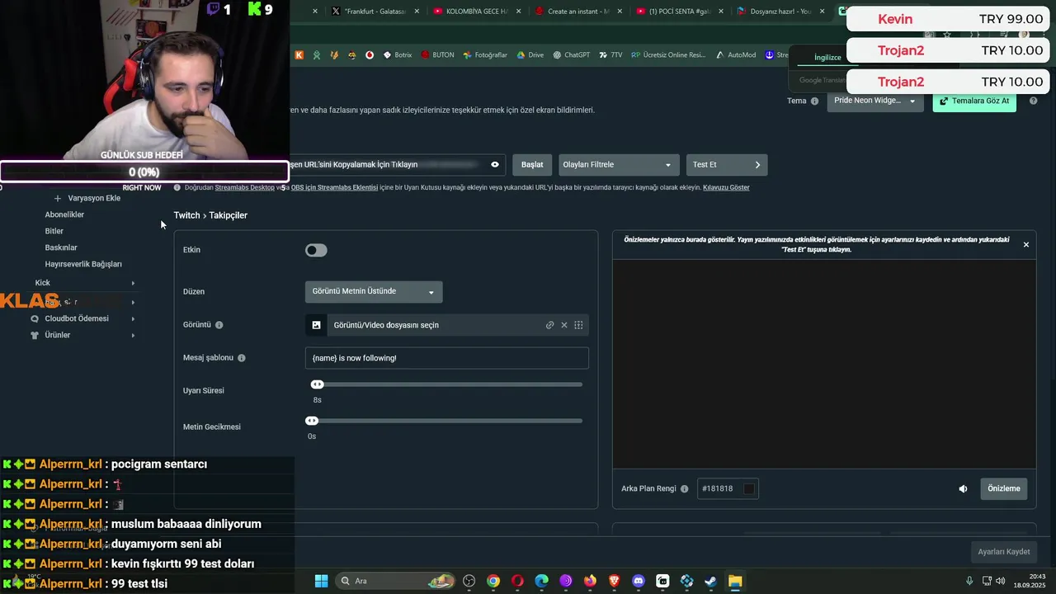1056x594 pixels.
Task: Click the Windows Start button
Action: pyautogui.click(x=321, y=581)
